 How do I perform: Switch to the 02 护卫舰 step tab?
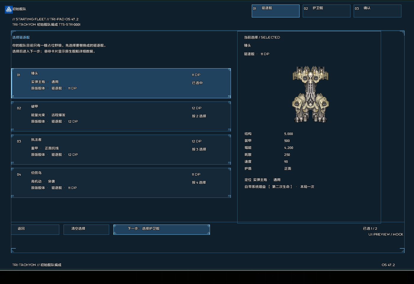click(326, 11)
